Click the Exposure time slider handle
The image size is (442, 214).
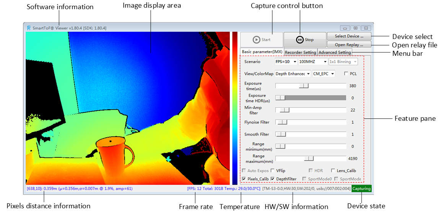click(x=304, y=86)
